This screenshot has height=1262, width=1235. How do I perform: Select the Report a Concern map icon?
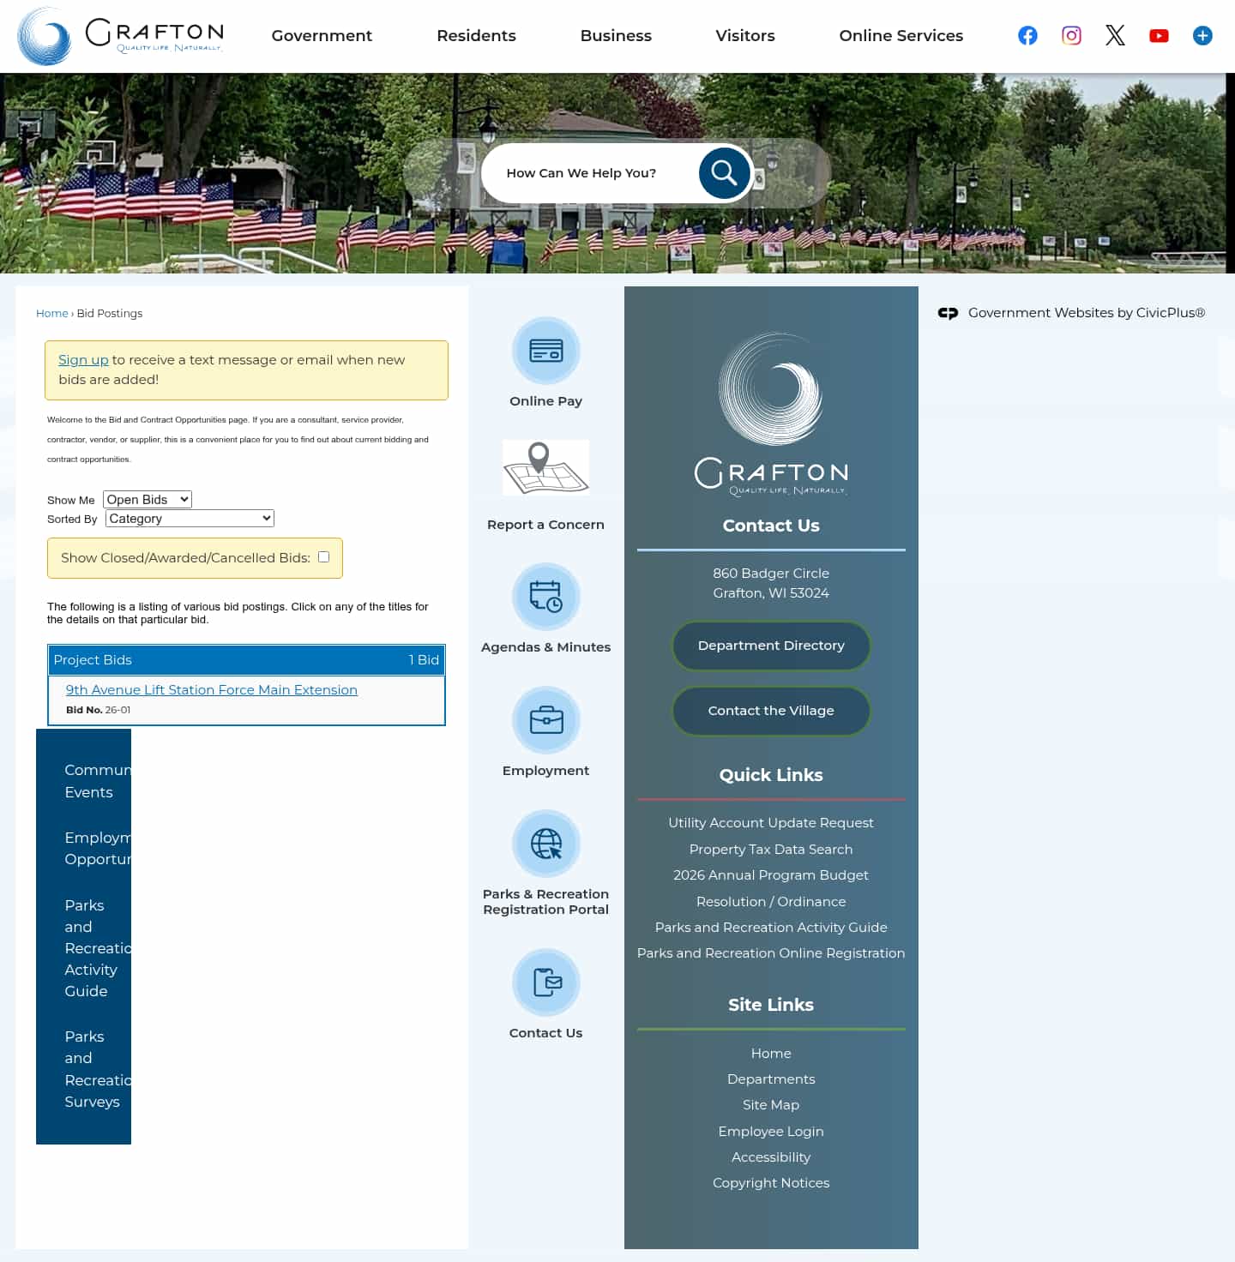click(545, 467)
